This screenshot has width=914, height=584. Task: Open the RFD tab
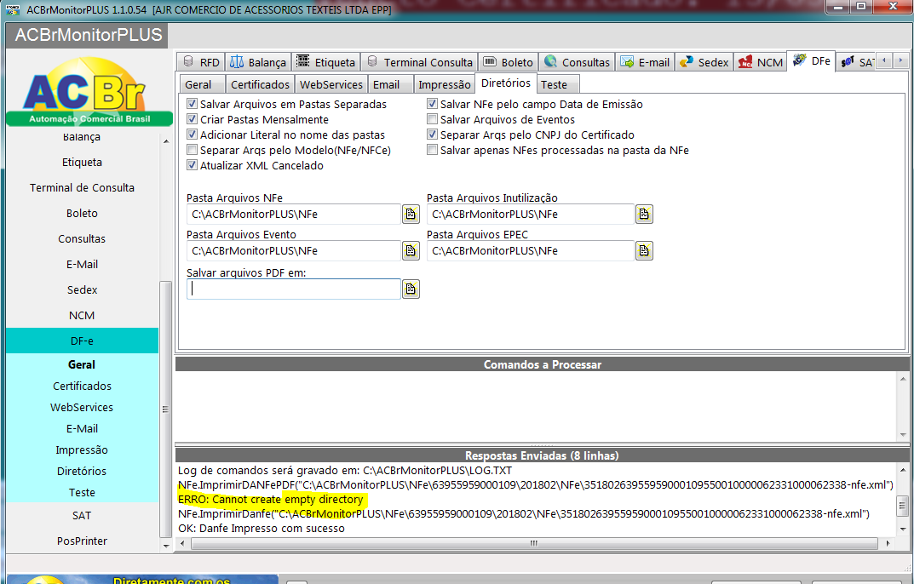tap(202, 62)
